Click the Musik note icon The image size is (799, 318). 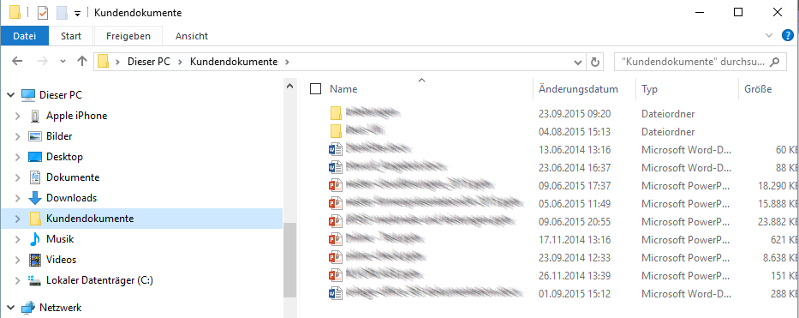[34, 238]
